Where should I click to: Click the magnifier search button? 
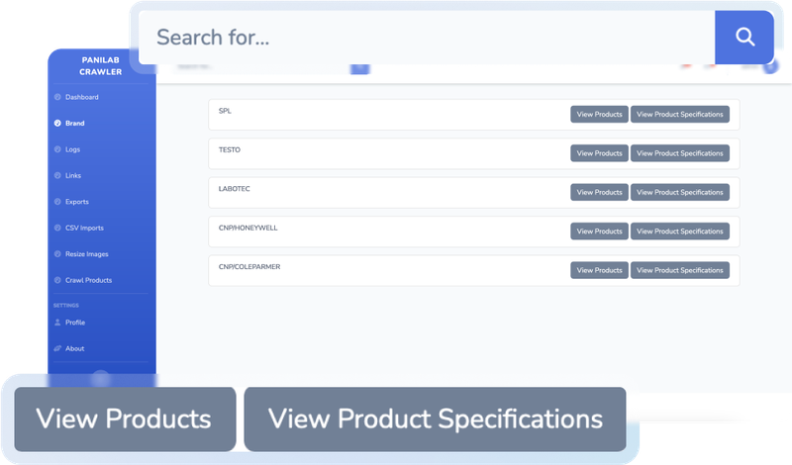(743, 38)
